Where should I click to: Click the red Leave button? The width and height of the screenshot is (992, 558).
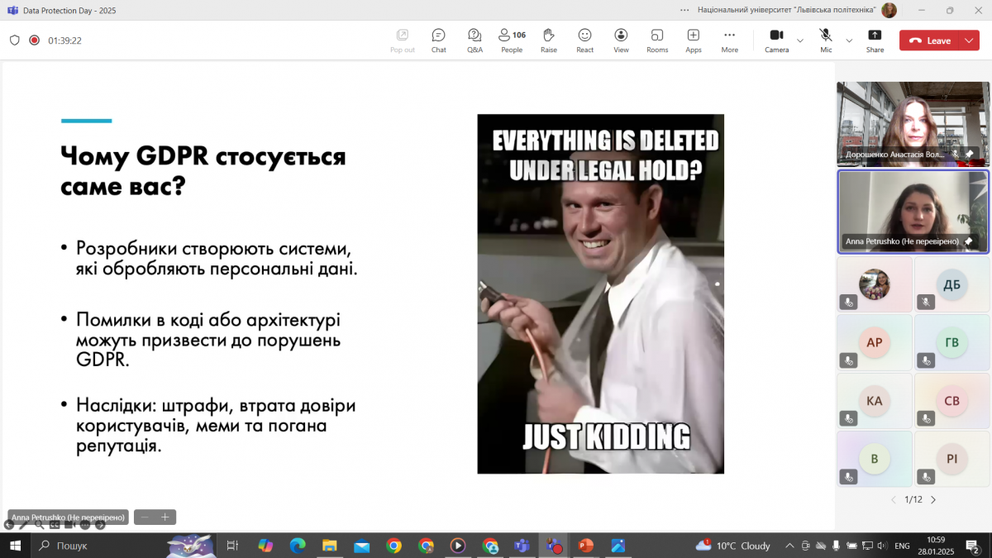(x=930, y=41)
